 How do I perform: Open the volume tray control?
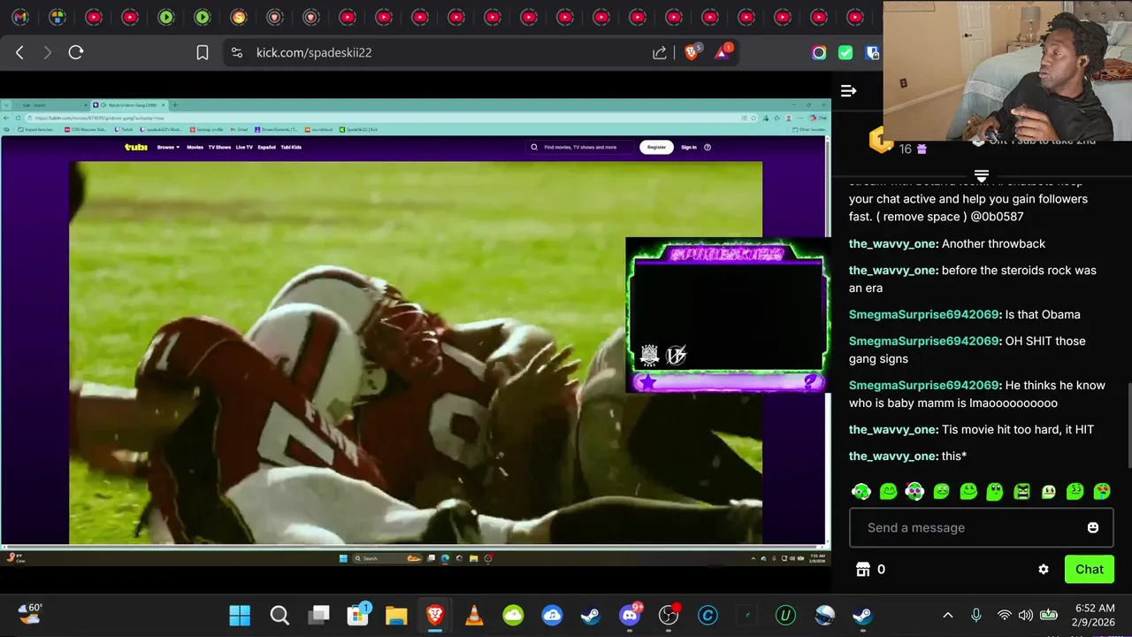pyautogui.click(x=1026, y=615)
